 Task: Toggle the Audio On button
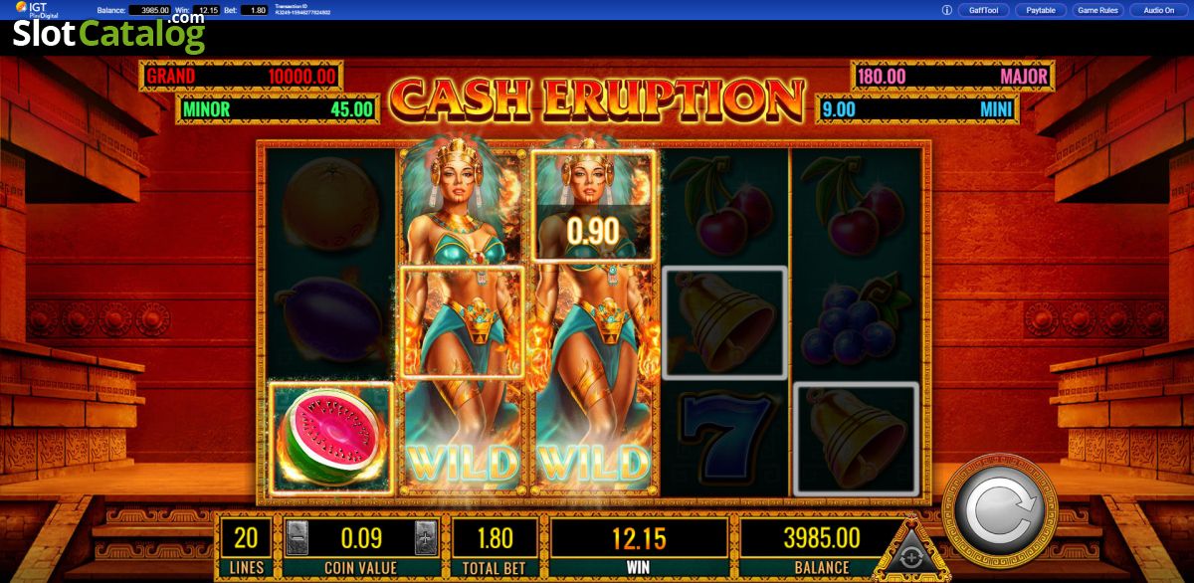point(1158,10)
